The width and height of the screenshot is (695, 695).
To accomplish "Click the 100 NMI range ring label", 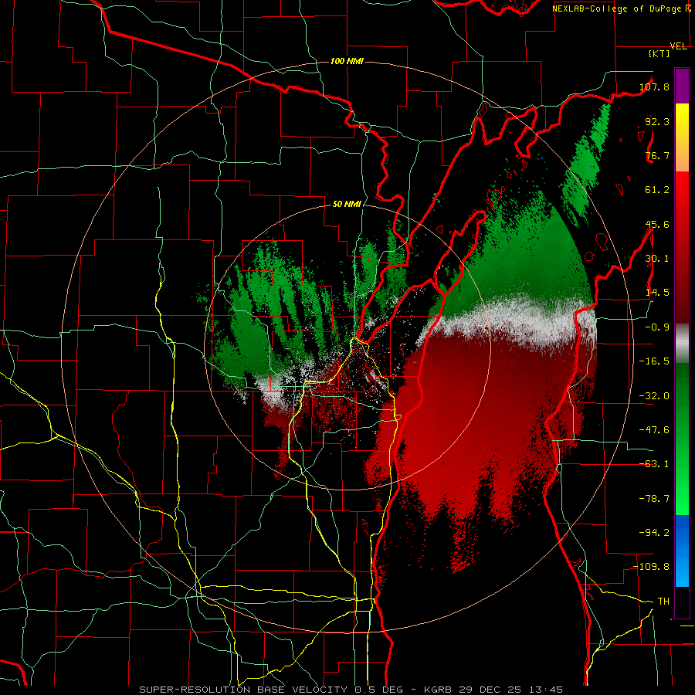I will (347, 61).
